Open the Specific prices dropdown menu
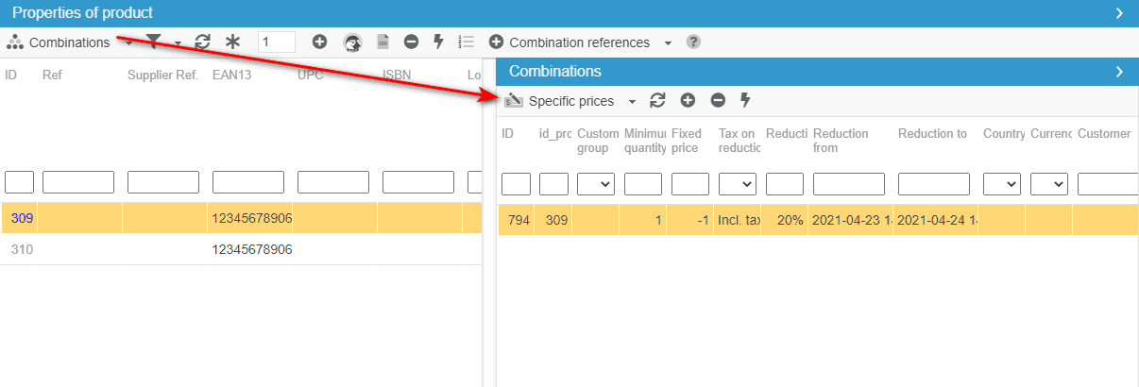The width and height of the screenshot is (1139, 387). [x=632, y=101]
